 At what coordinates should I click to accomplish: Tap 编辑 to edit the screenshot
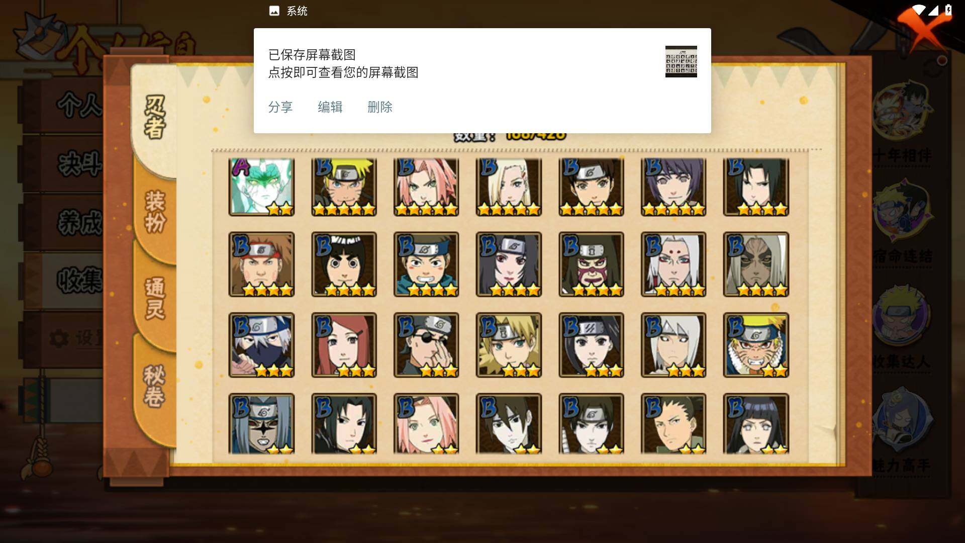(x=330, y=107)
